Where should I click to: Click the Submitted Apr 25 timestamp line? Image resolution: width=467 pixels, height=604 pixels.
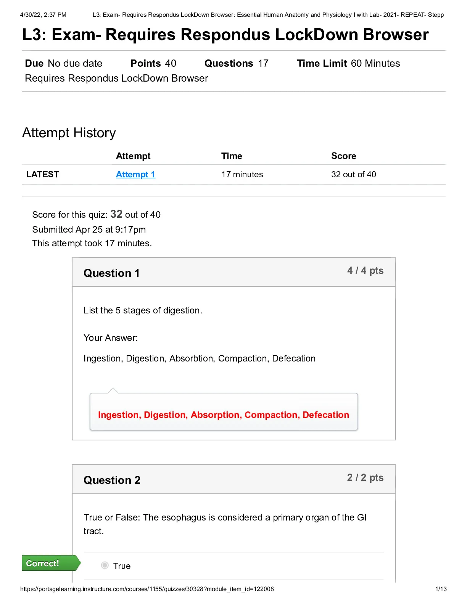click(x=89, y=229)
